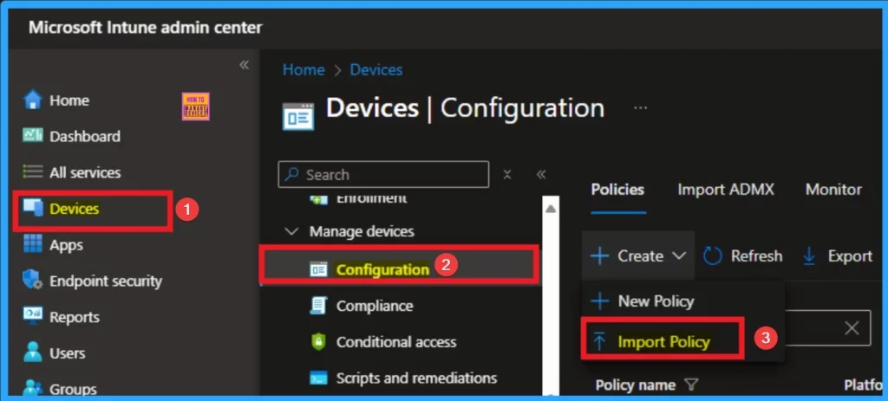Click the Scripts and remediations terminal icon
Image resolution: width=888 pixels, height=401 pixels.
(319, 378)
